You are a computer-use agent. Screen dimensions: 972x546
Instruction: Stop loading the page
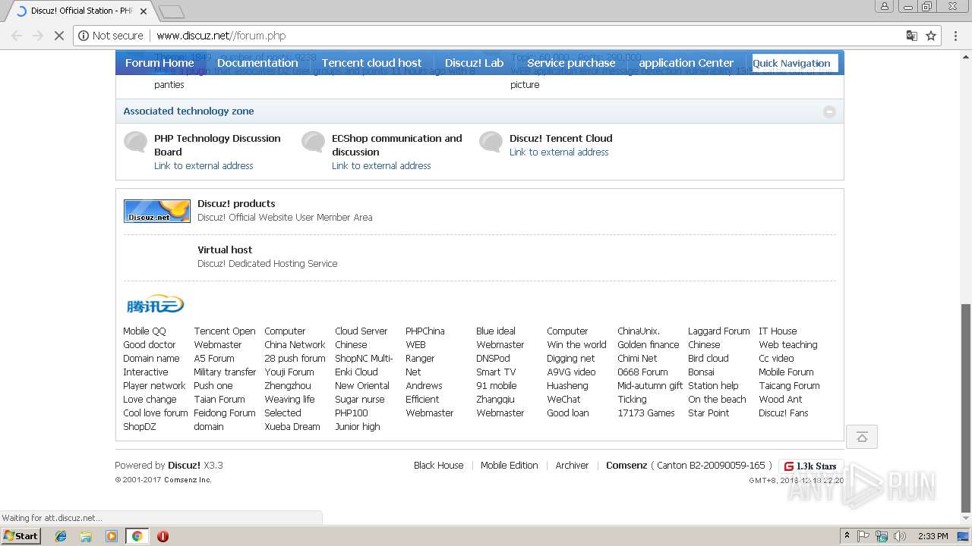tap(58, 36)
